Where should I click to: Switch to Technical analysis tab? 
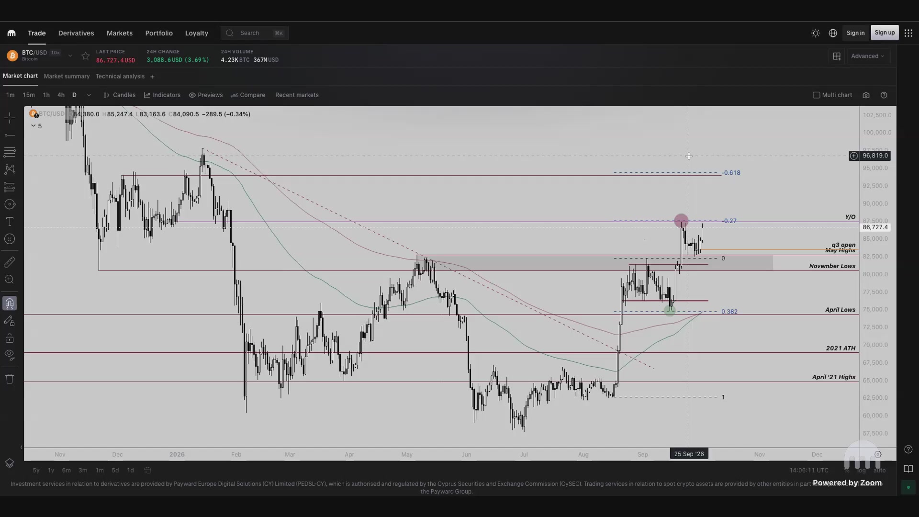coord(120,77)
